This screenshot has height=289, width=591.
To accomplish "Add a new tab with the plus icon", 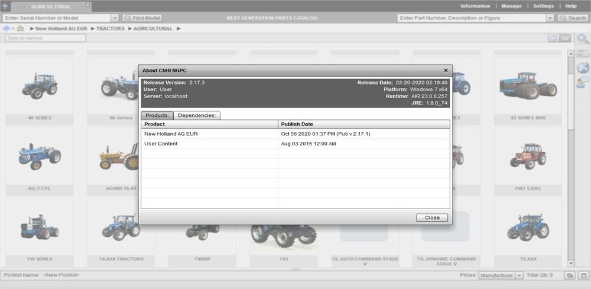I will tap(5, 6).
